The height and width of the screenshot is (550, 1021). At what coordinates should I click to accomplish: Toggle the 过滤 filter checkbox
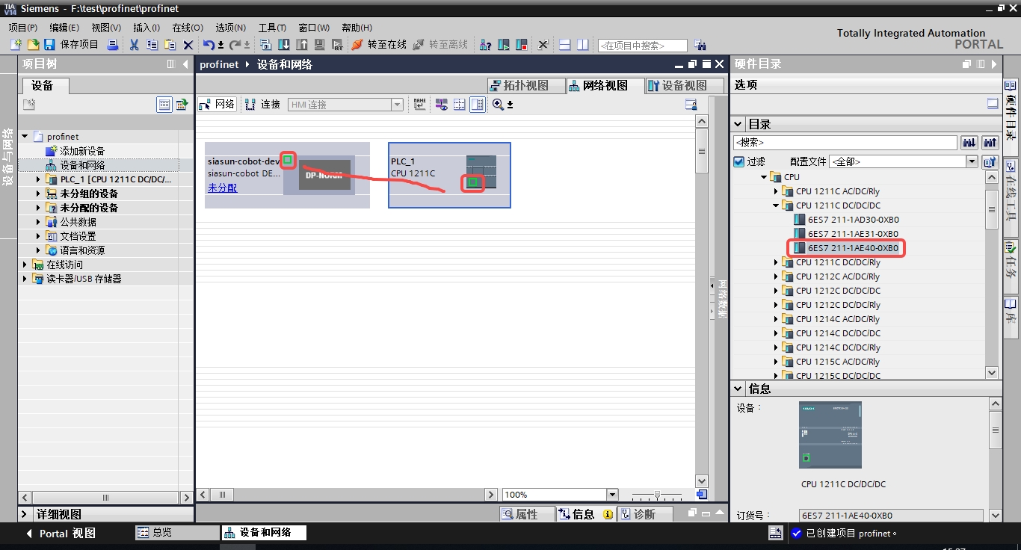click(x=739, y=161)
